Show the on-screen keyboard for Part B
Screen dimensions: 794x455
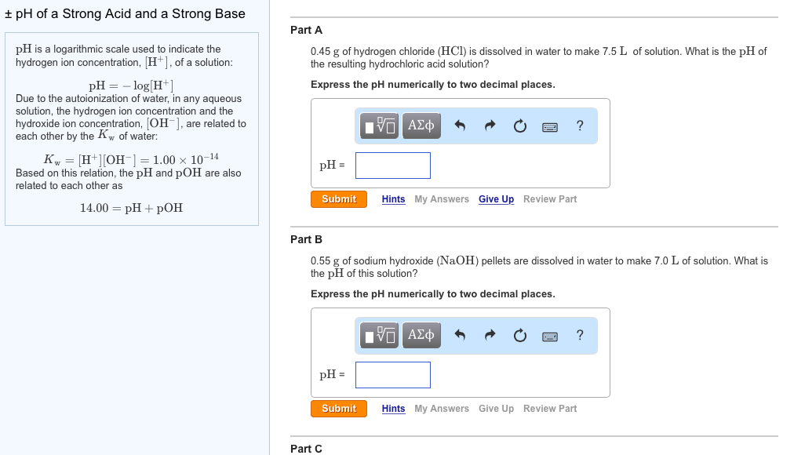click(549, 335)
